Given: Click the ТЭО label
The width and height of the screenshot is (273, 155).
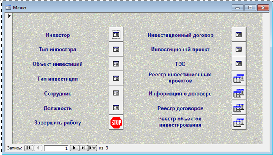Looking at the screenshot, I should point(180,64).
